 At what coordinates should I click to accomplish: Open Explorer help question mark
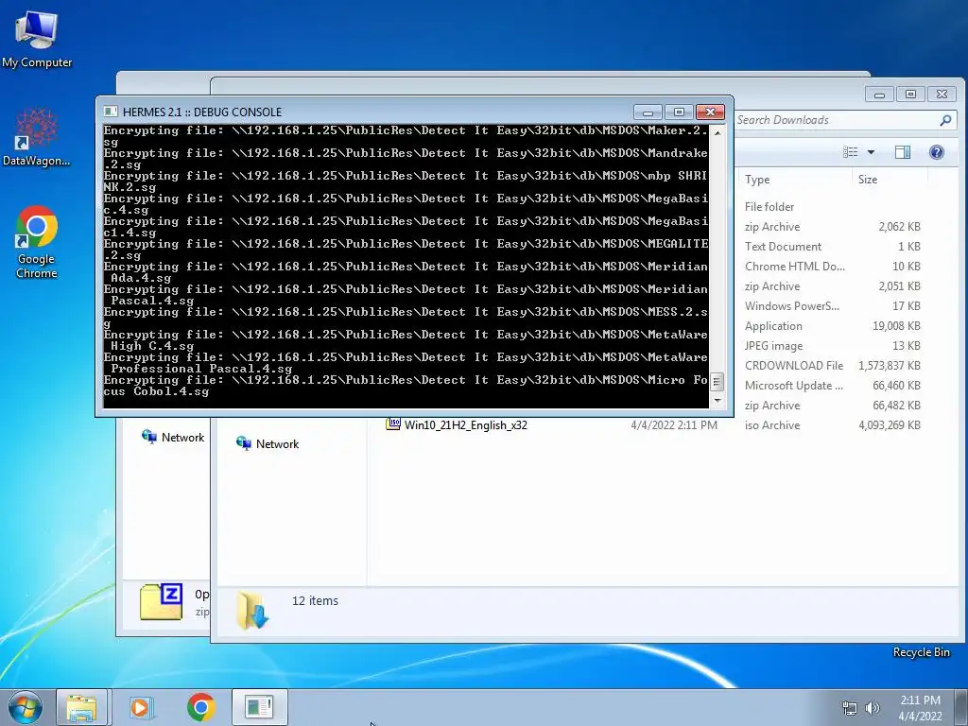tap(937, 152)
